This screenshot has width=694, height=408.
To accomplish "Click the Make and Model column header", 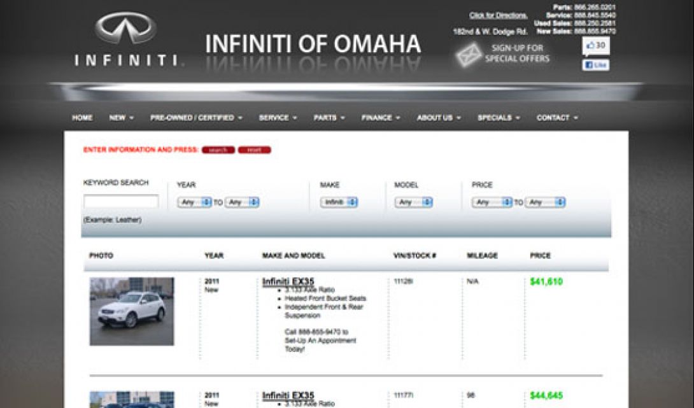I will [294, 256].
